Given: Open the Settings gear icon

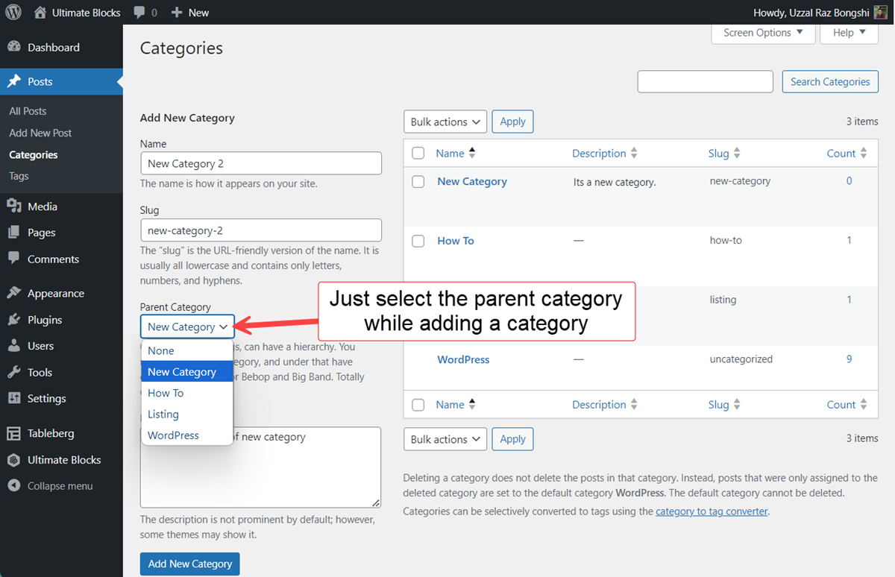Looking at the screenshot, I should tap(16, 398).
